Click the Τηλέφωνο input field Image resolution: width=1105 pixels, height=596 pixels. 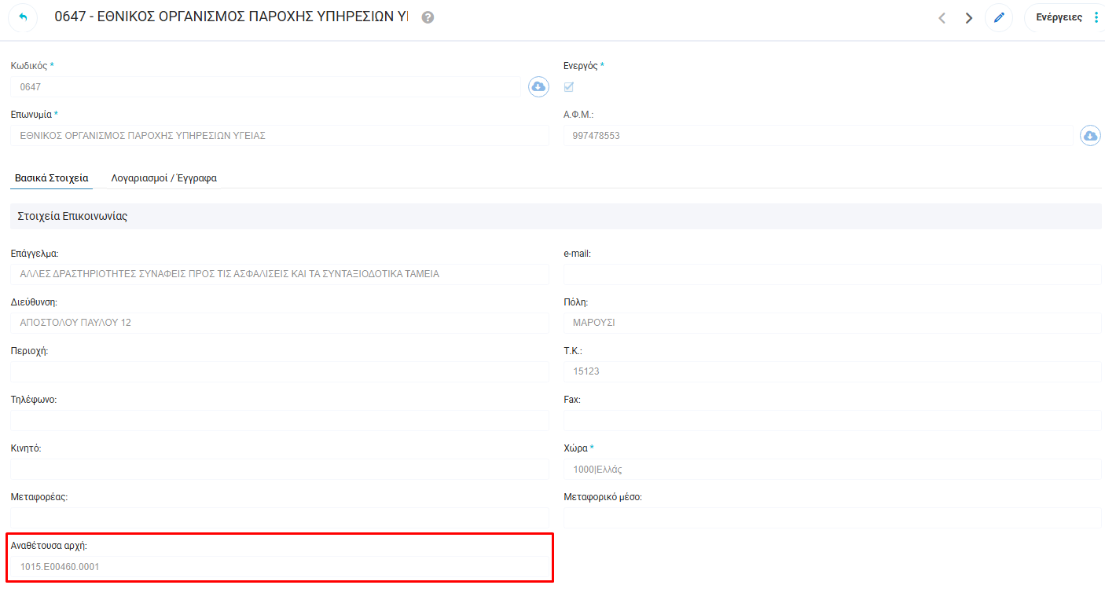(x=279, y=421)
